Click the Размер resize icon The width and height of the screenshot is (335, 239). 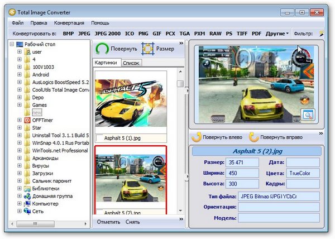[147, 49]
